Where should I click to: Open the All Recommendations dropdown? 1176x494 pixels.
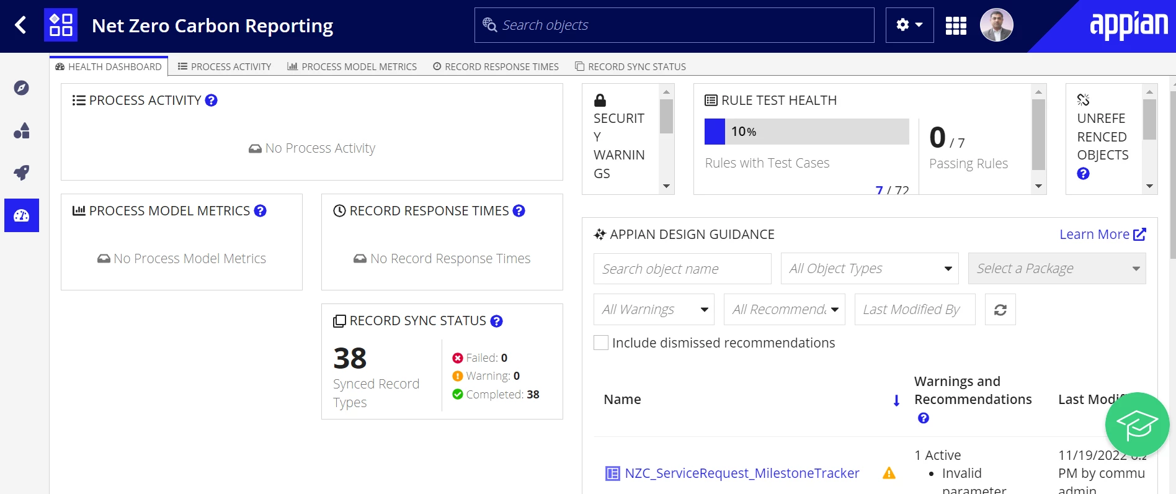pos(785,310)
